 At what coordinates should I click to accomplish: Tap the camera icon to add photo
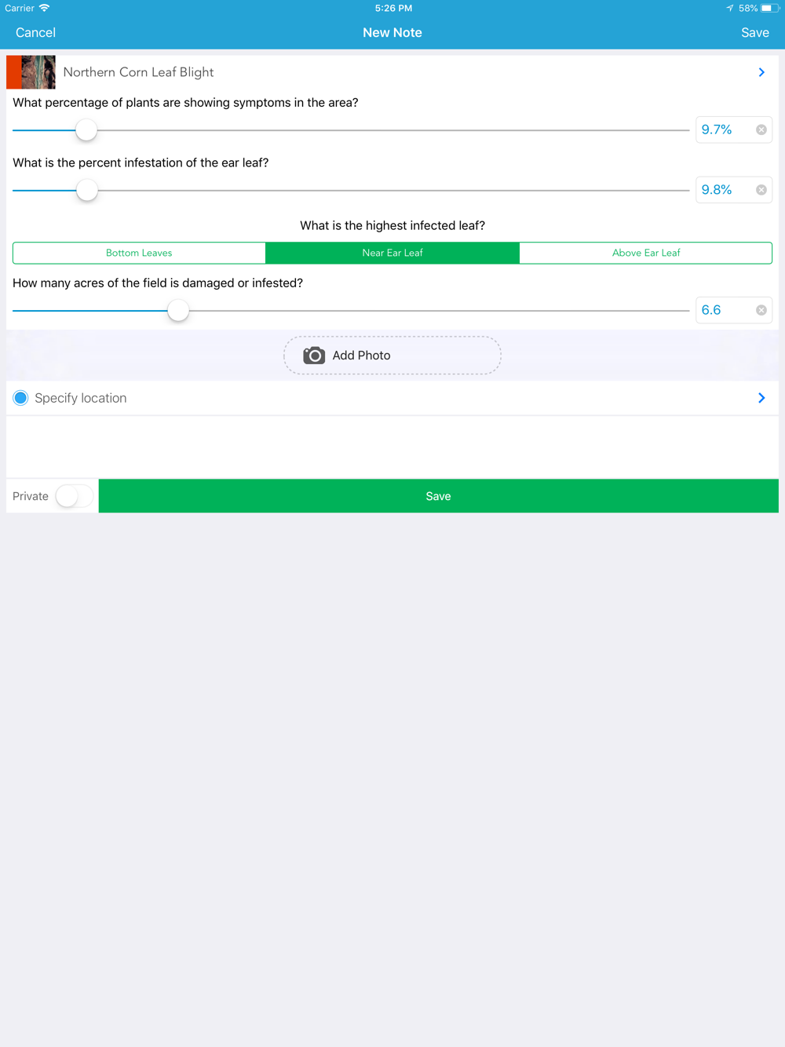pyautogui.click(x=314, y=356)
